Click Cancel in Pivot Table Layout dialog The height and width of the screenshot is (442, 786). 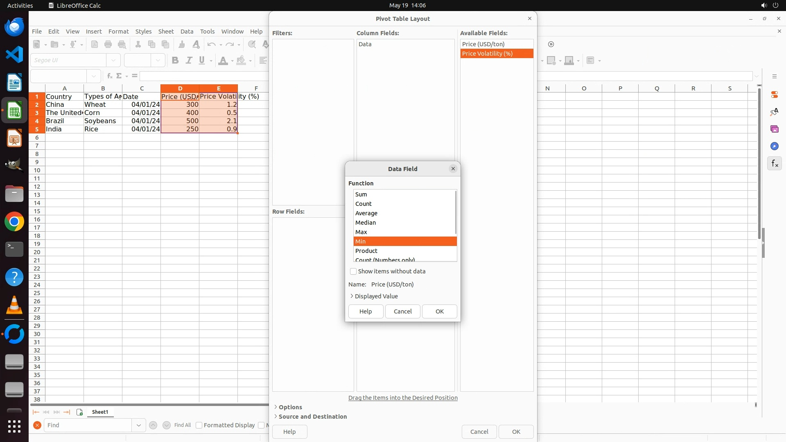pyautogui.click(x=479, y=432)
